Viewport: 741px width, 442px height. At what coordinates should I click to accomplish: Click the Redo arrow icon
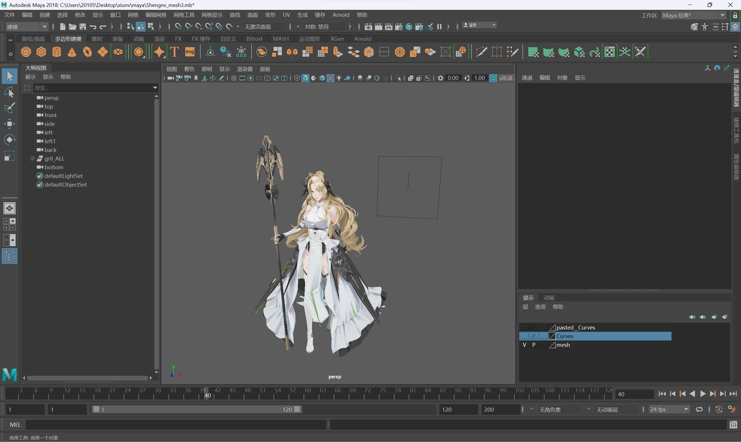[103, 27]
